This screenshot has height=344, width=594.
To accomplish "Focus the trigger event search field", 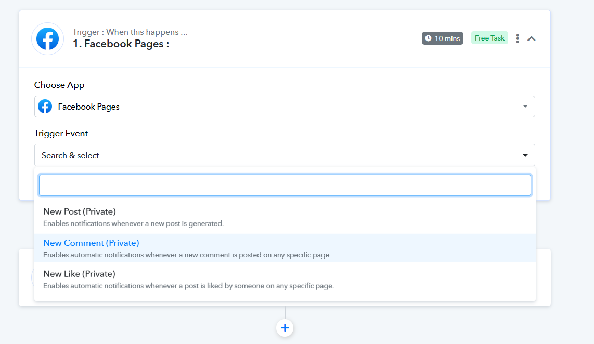I will (x=285, y=185).
